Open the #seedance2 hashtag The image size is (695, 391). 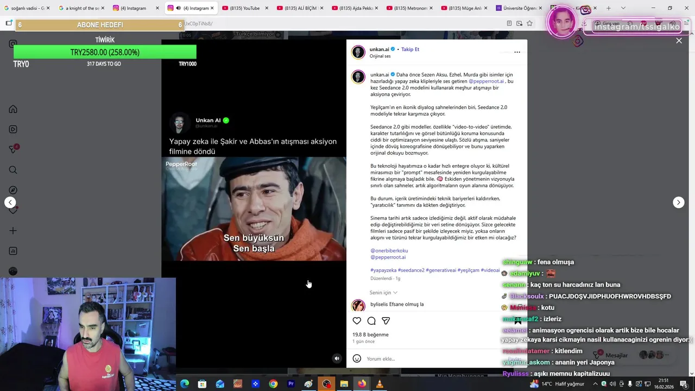pos(411,270)
